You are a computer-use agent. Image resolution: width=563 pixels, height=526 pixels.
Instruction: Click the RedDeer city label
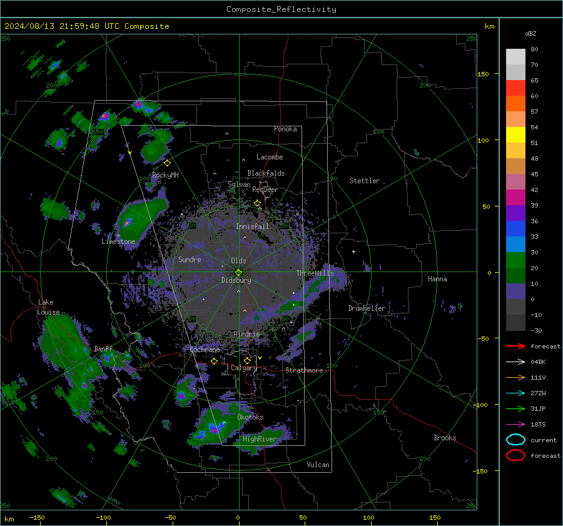pyautogui.click(x=265, y=190)
